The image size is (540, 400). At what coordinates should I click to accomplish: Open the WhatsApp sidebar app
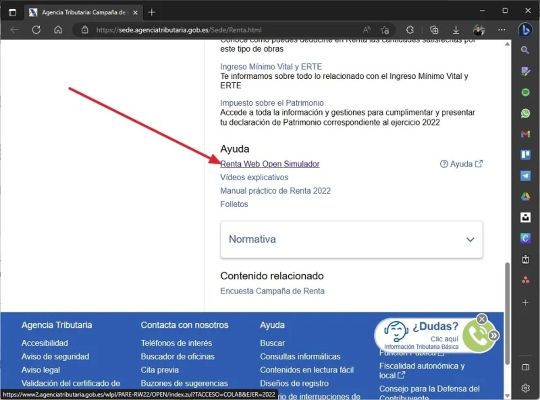[525, 113]
